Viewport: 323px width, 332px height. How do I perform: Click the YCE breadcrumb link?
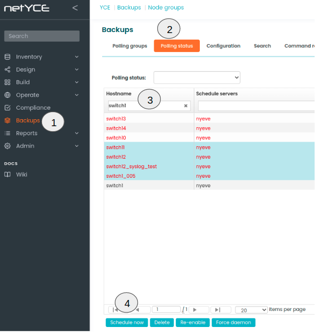pyautogui.click(x=105, y=8)
